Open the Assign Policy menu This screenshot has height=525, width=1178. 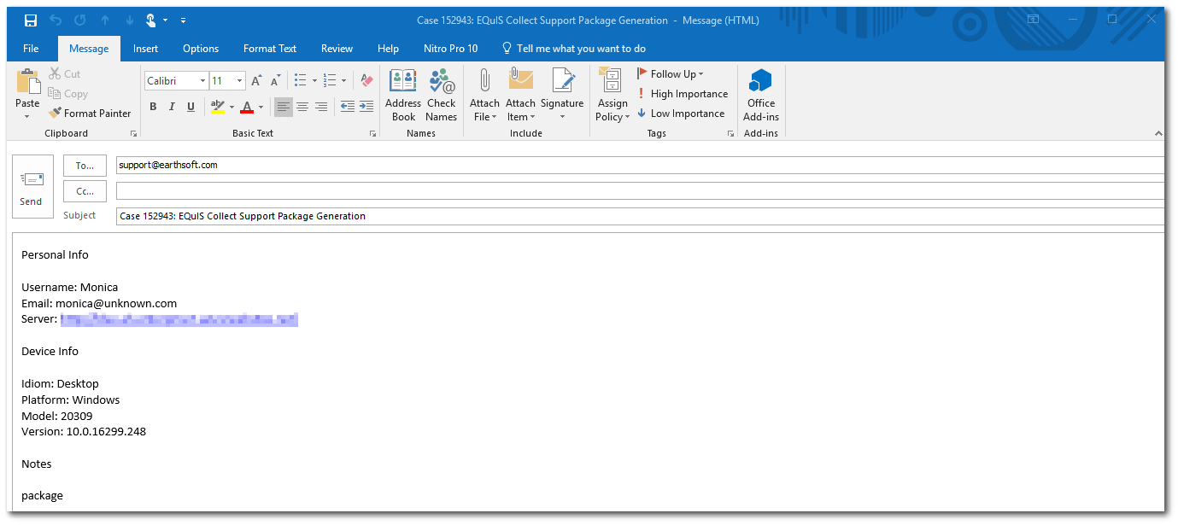click(612, 95)
